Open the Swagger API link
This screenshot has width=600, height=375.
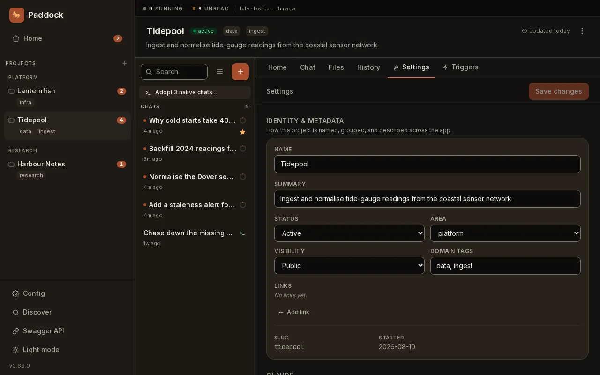click(67, 331)
